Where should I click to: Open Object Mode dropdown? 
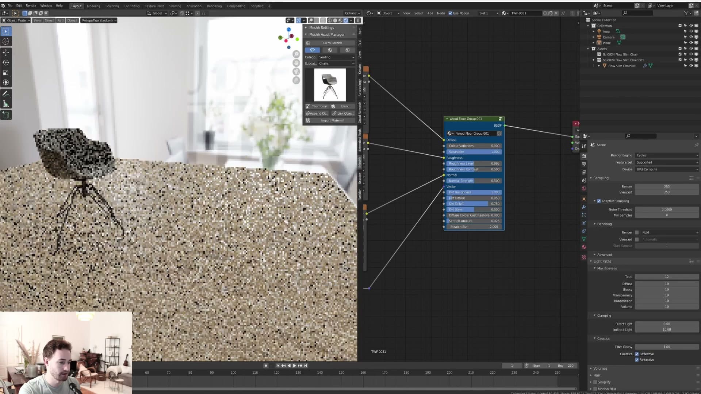coord(16,20)
